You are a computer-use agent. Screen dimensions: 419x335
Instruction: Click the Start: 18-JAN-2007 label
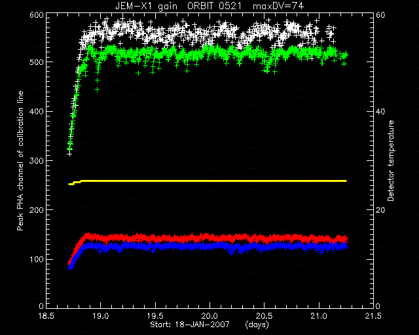click(190, 325)
